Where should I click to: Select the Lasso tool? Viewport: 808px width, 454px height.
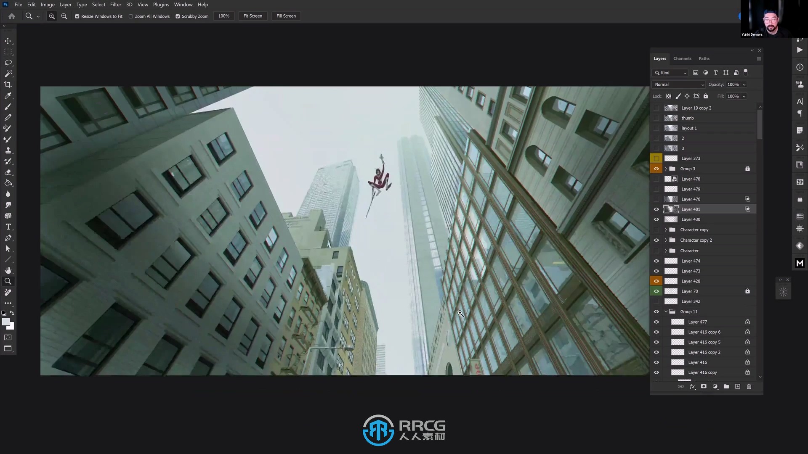tap(8, 63)
